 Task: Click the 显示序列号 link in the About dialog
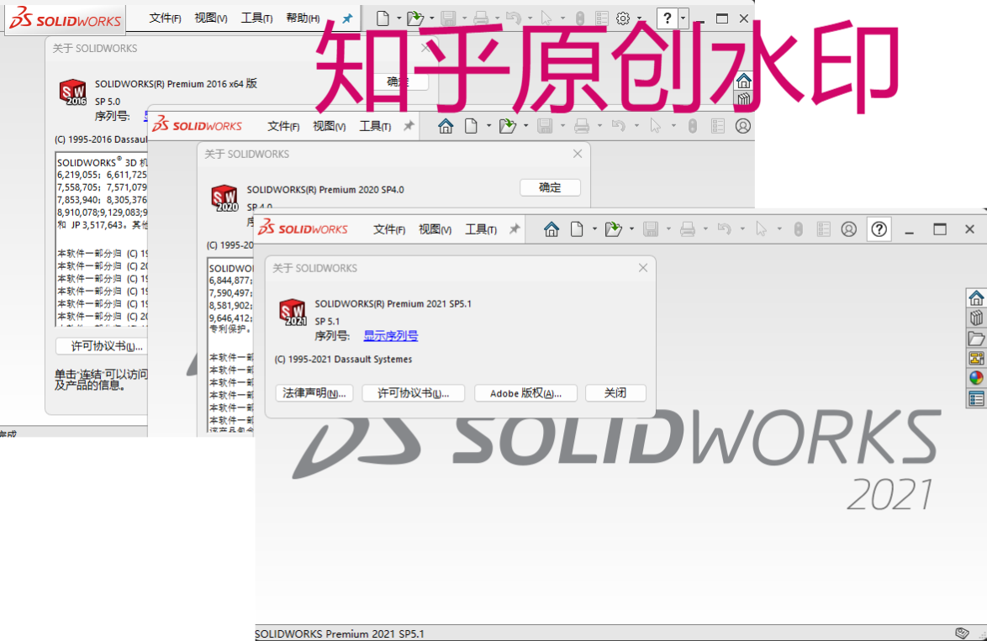click(391, 334)
